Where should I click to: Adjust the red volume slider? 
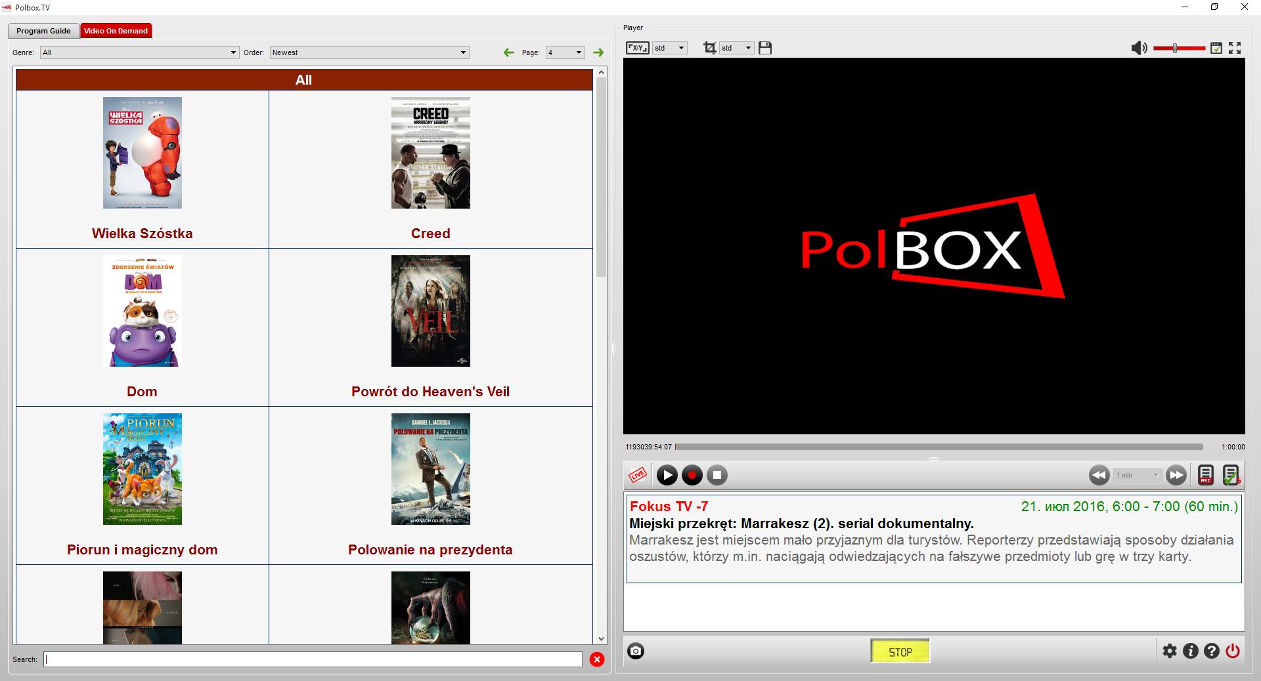1179,48
